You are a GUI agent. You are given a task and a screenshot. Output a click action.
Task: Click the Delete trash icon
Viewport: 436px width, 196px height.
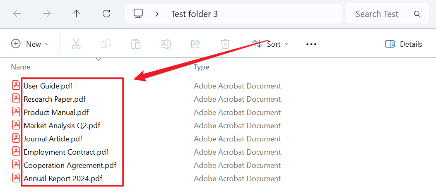point(225,44)
